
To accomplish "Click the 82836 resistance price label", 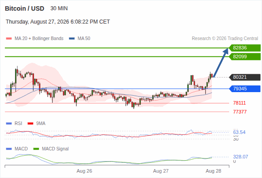I will tap(245, 48).
